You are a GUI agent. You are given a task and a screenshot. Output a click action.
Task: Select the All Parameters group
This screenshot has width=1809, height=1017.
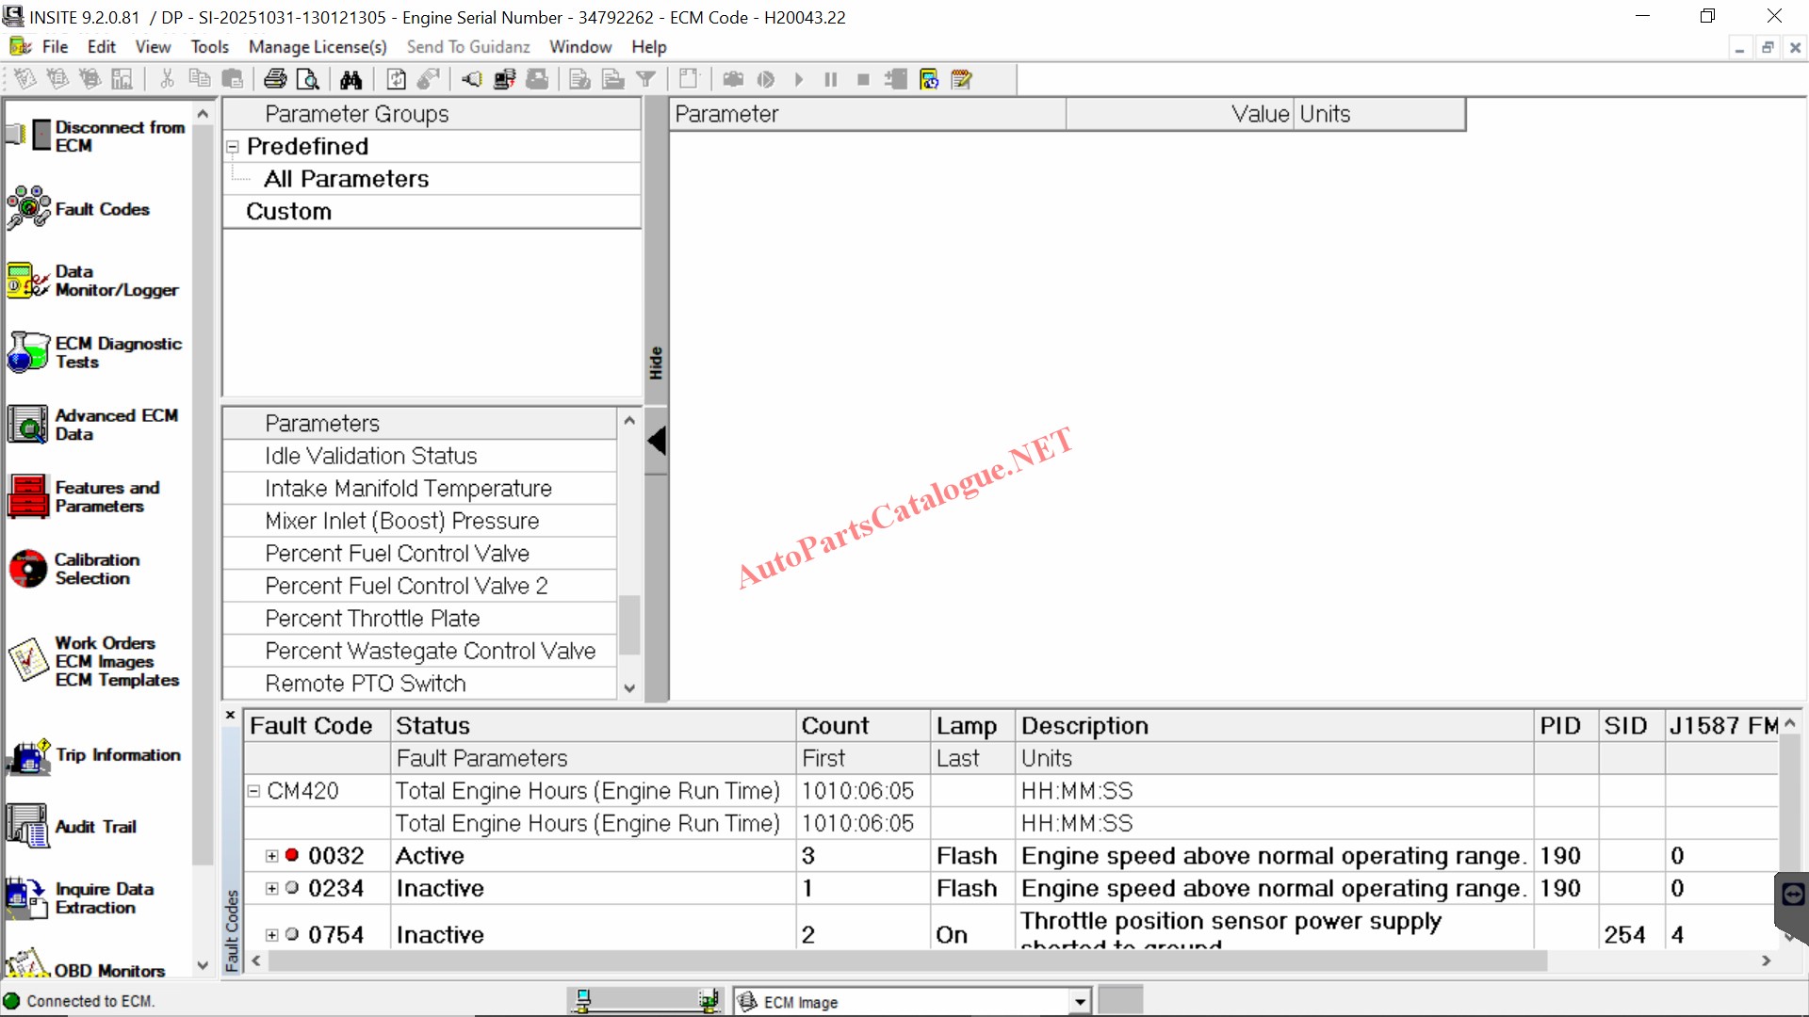(346, 179)
